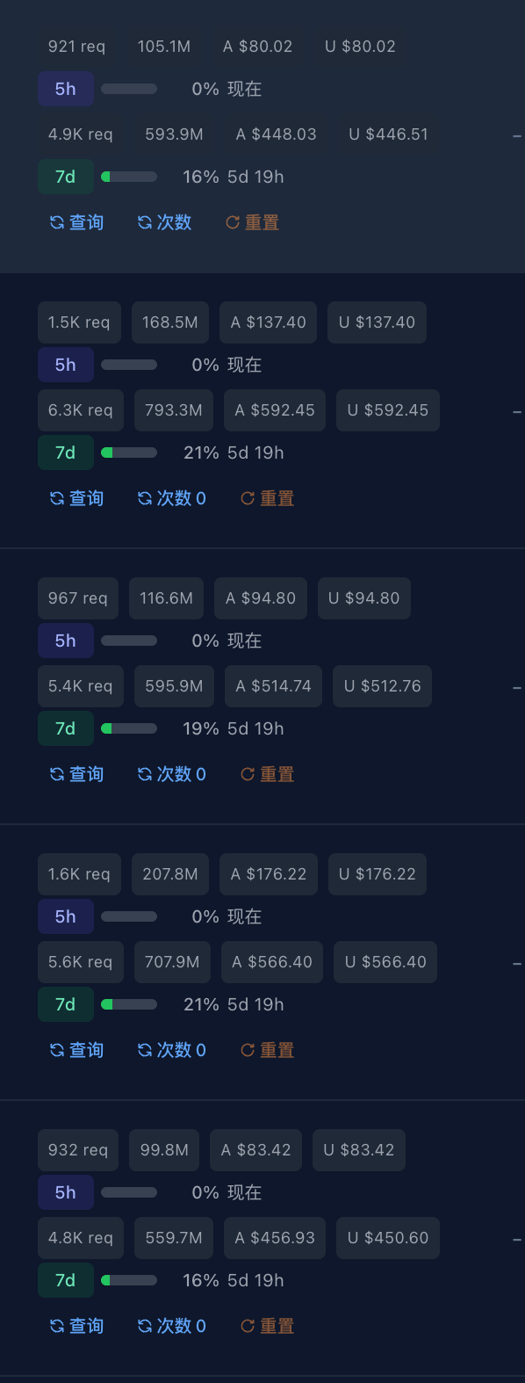Image resolution: width=525 pixels, height=1383 pixels.
Task: Click the 次数 icon in the $80.02 account block
Action: coord(164,222)
